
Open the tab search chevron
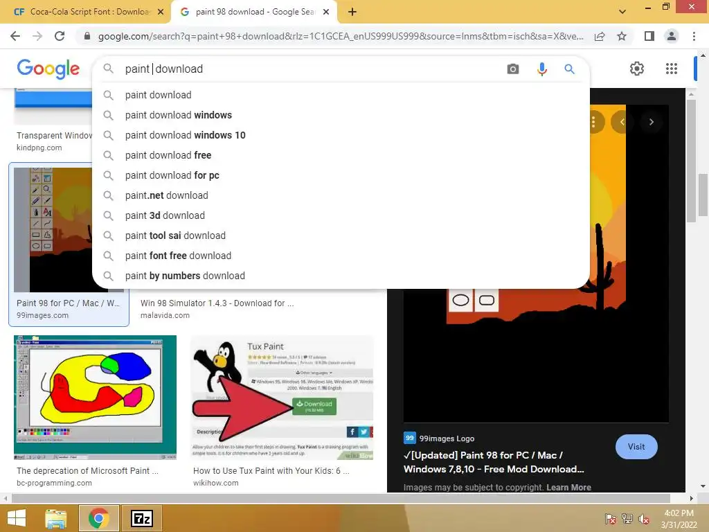click(622, 12)
